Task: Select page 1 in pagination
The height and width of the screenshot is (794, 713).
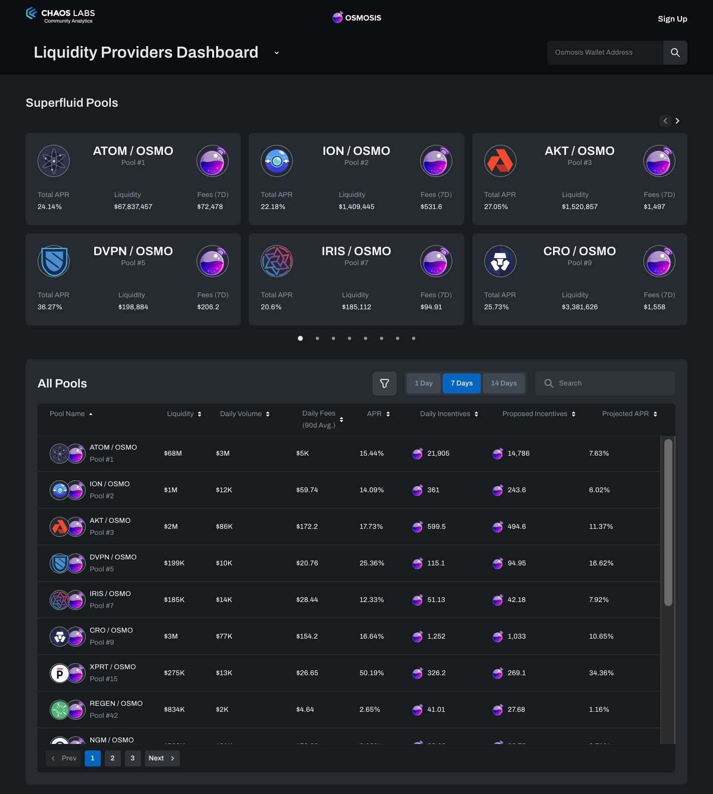Action: pyautogui.click(x=93, y=758)
